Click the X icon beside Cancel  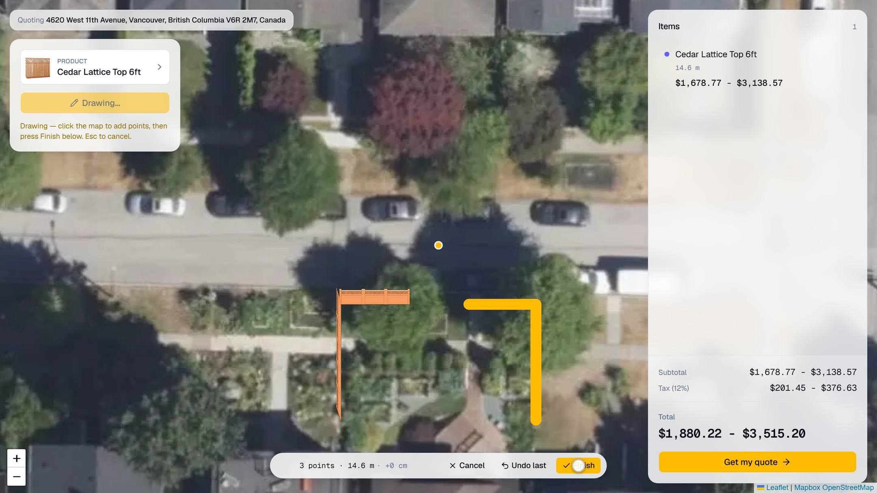point(452,465)
